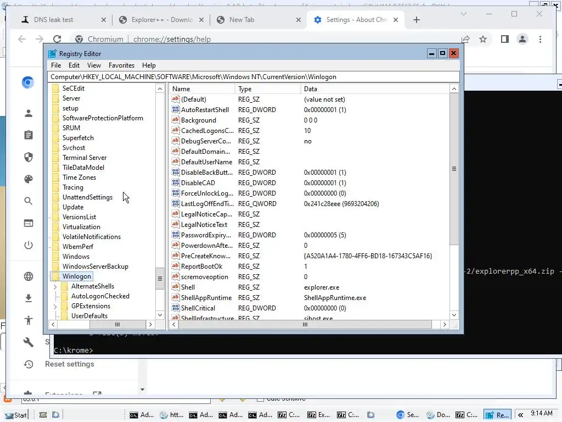Viewport: 562px width, 422px height.
Task: Click the Shell value string icon
Action: 175,287
